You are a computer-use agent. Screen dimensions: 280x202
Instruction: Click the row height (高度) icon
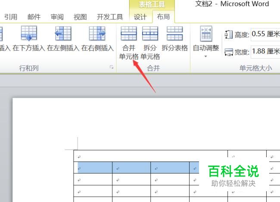229,34
